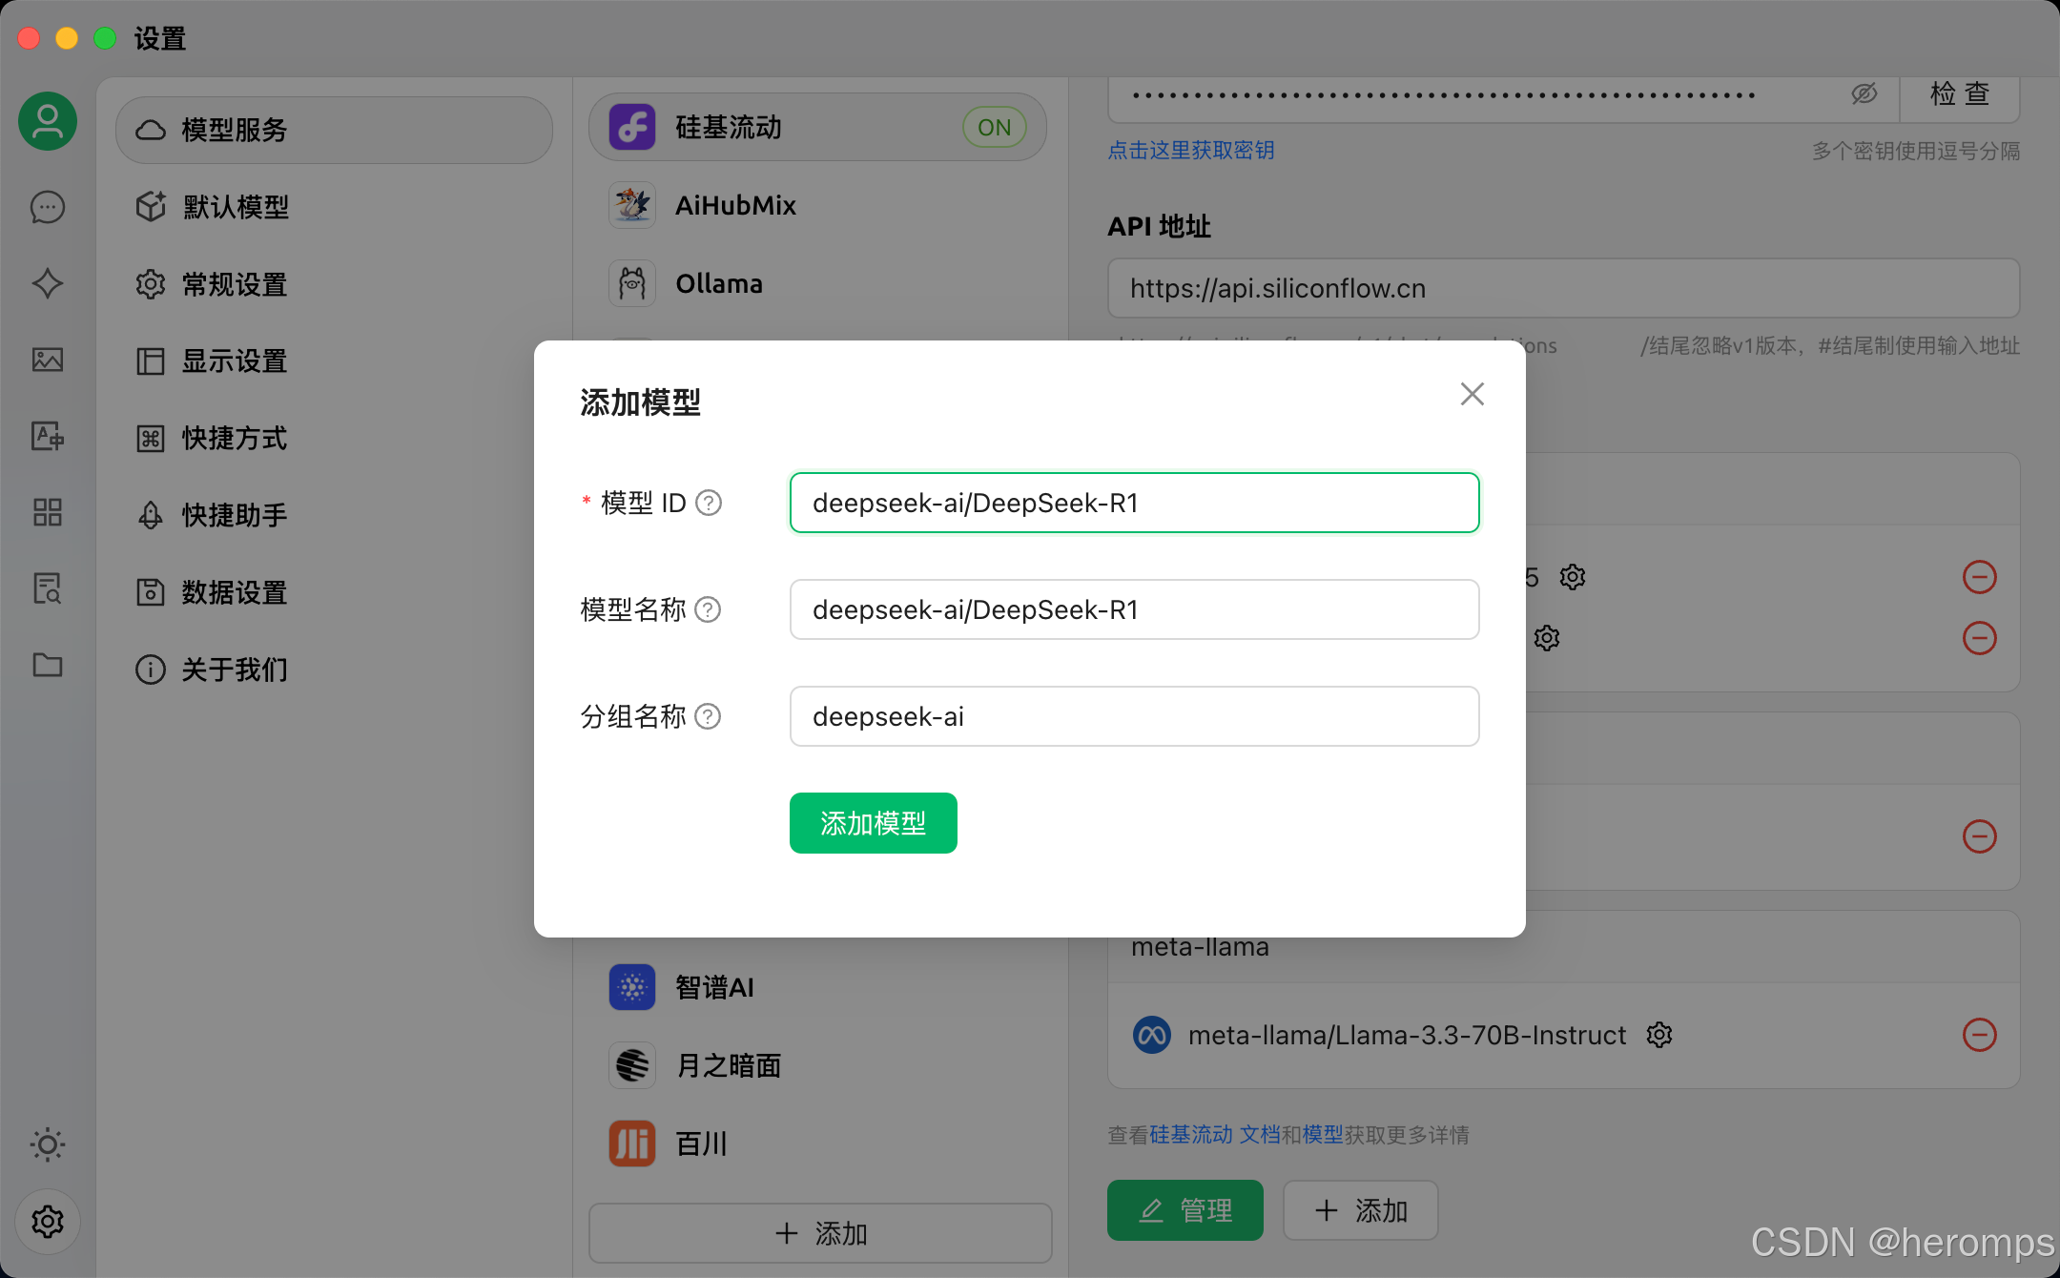Click the model ID help question mark
The image size is (2060, 1278).
[x=709, y=503]
